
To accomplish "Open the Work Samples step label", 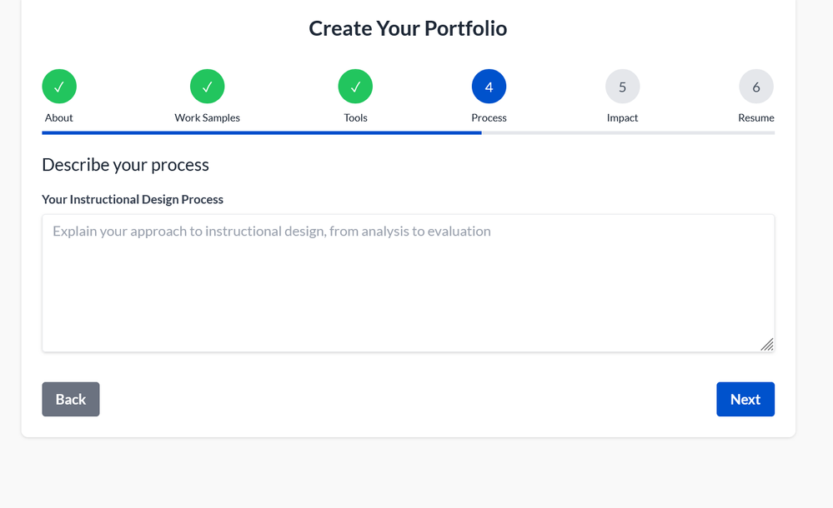I will tap(208, 117).
